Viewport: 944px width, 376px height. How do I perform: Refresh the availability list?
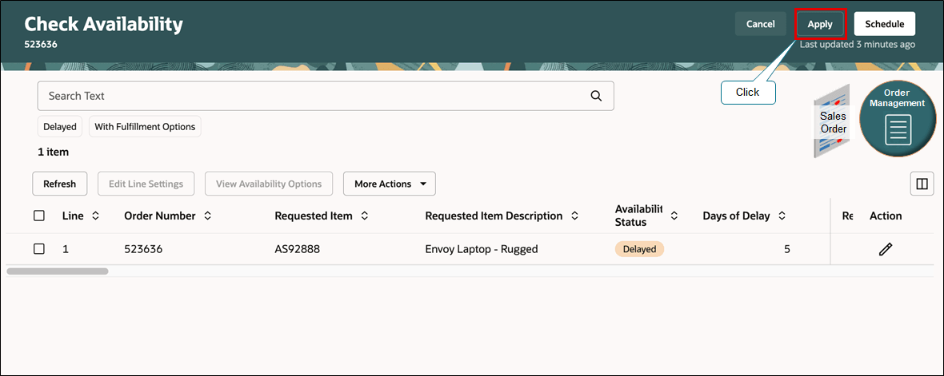click(60, 184)
